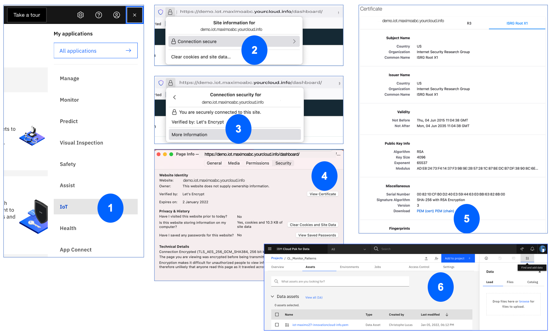This screenshot has height=333, width=555.
Task: Click asset search field
Action: point(340,281)
